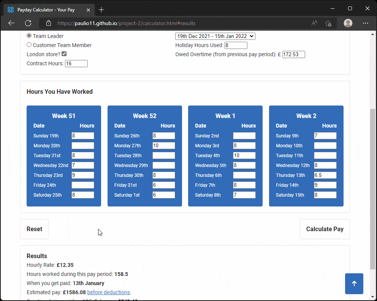The height and width of the screenshot is (301, 377).
Task: Click the Calculate Pay button
Action: 325,229
